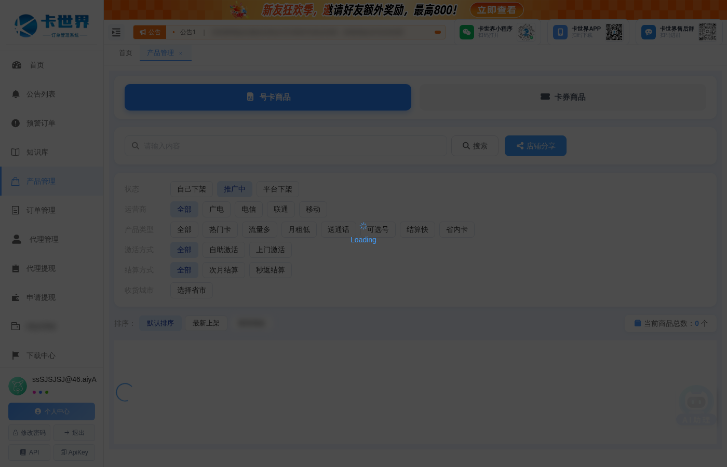This screenshot has height=467, width=727.
Task: Open 订单管理 document icon in sidebar
Action: click(16, 210)
